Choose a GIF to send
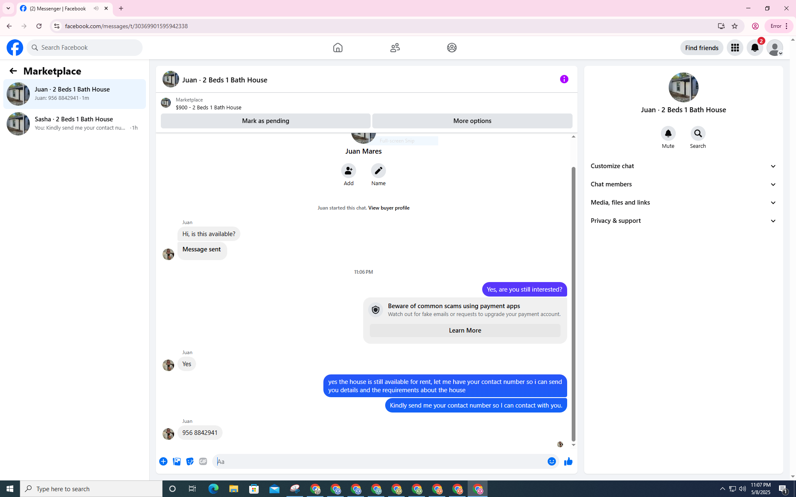This screenshot has height=497, width=796. tap(203, 461)
